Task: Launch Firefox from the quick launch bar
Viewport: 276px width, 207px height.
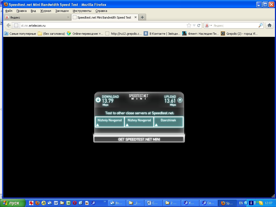Action: coord(37,203)
